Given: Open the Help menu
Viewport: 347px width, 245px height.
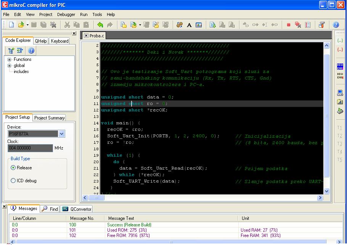Looking at the screenshot, I should 111,14.
